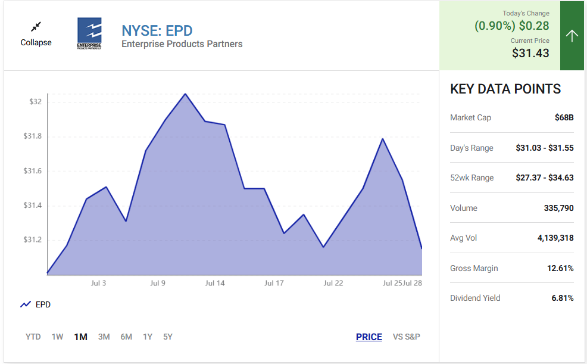This screenshot has width=587, height=364.
Task: Click the EPD legend label
Action: click(x=43, y=304)
